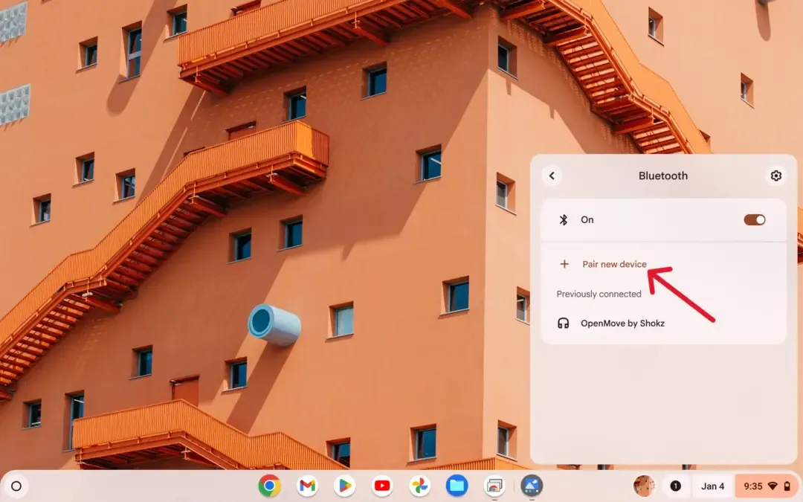Open the Files app on the shelf

tap(457, 486)
